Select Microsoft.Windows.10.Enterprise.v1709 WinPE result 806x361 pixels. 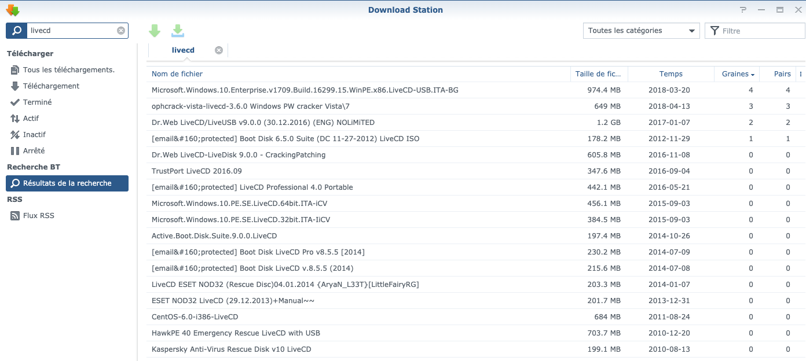[x=476, y=90]
